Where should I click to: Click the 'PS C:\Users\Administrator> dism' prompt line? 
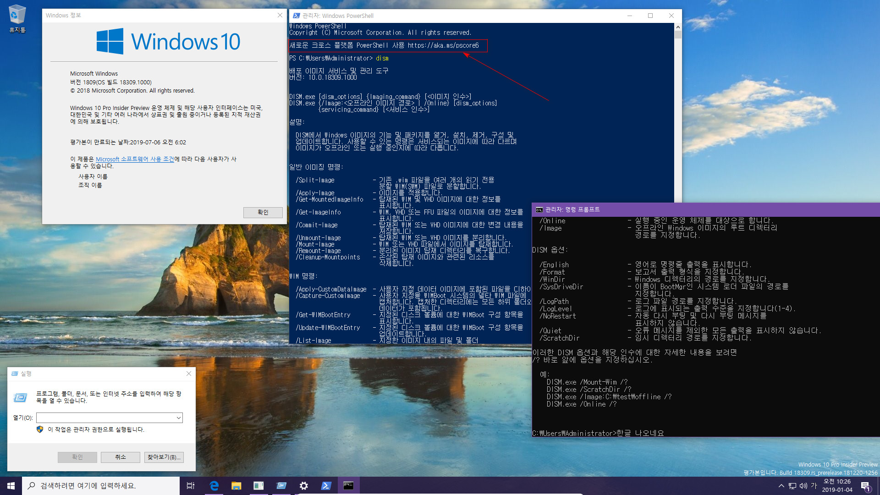339,58
